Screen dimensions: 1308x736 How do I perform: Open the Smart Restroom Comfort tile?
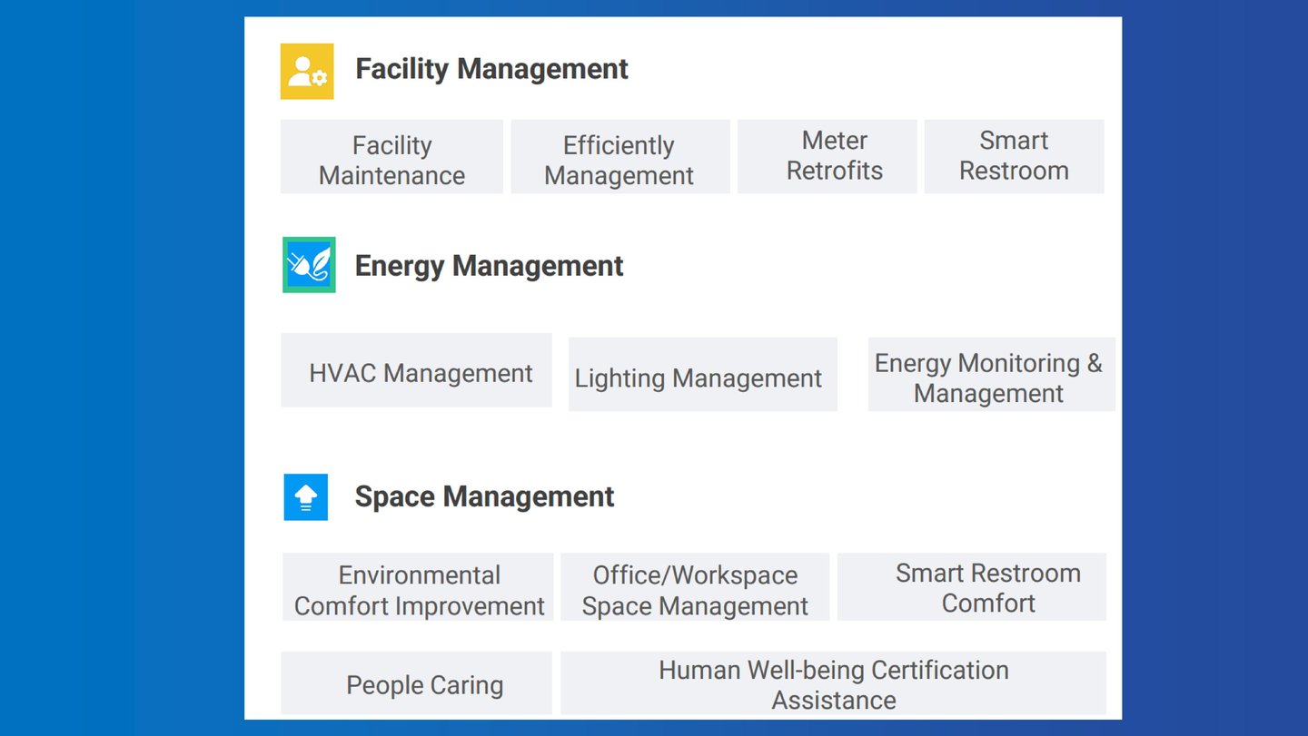coord(972,587)
